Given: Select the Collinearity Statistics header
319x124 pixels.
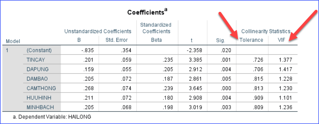Looking at the screenshot, I should click(266, 31).
